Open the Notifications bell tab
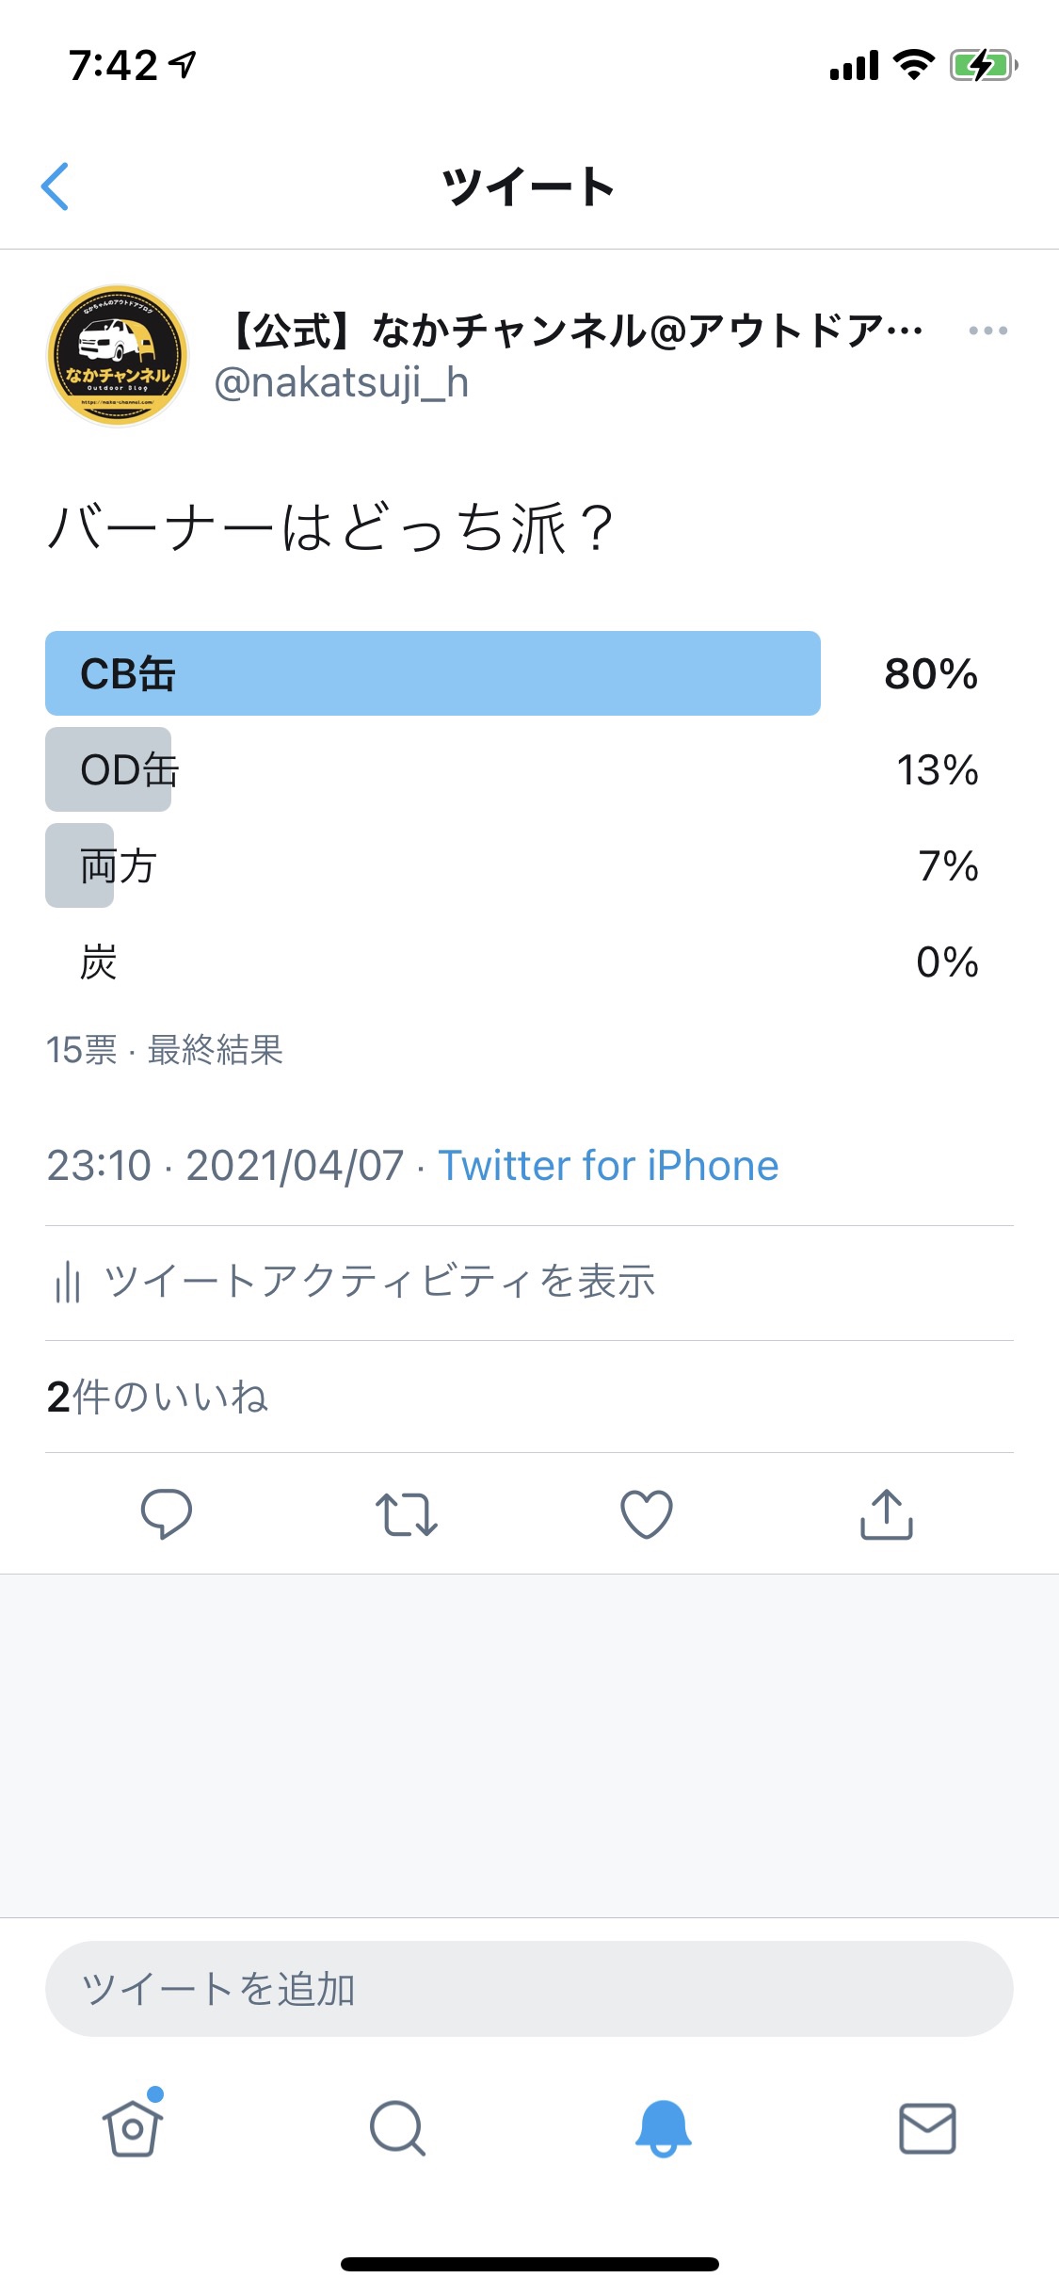The image size is (1059, 2294). [x=663, y=2128]
